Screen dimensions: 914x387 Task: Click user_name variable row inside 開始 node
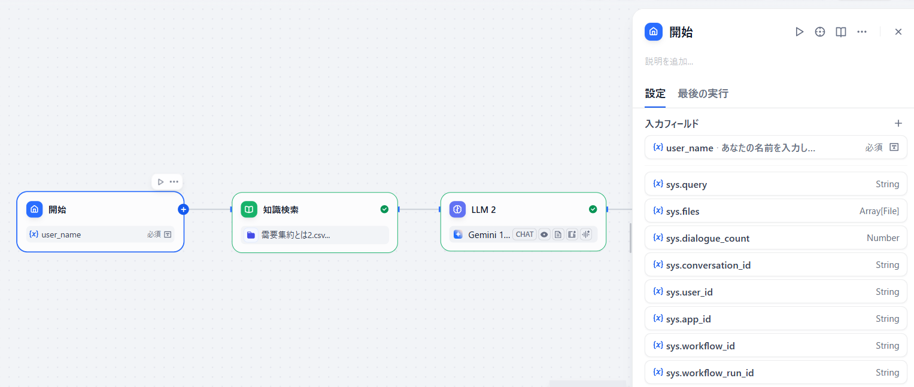(x=100, y=234)
